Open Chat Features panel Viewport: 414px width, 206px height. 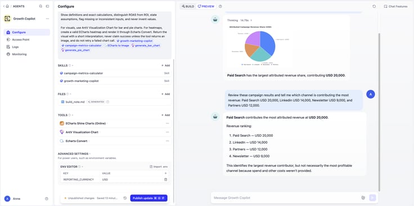pos(395,6)
